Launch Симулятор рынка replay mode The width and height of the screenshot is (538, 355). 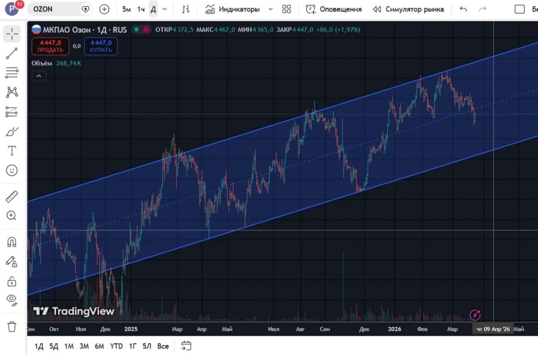tap(408, 9)
